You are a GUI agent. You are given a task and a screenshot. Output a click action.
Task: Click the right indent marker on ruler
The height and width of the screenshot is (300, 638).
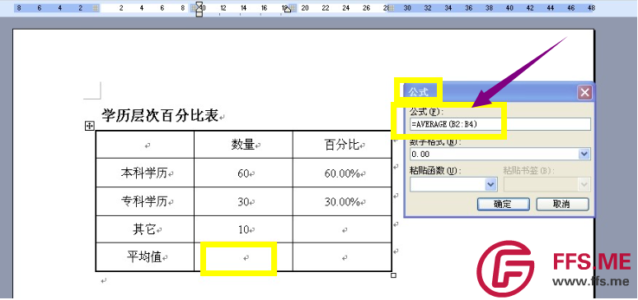pos(288,9)
